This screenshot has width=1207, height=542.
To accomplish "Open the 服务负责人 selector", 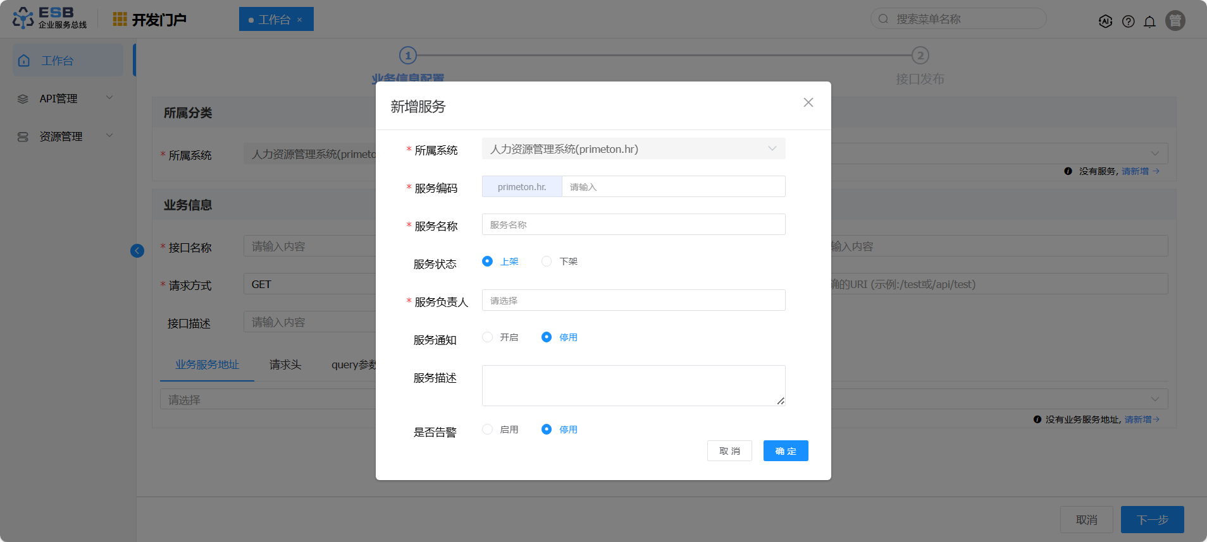I will (x=633, y=301).
